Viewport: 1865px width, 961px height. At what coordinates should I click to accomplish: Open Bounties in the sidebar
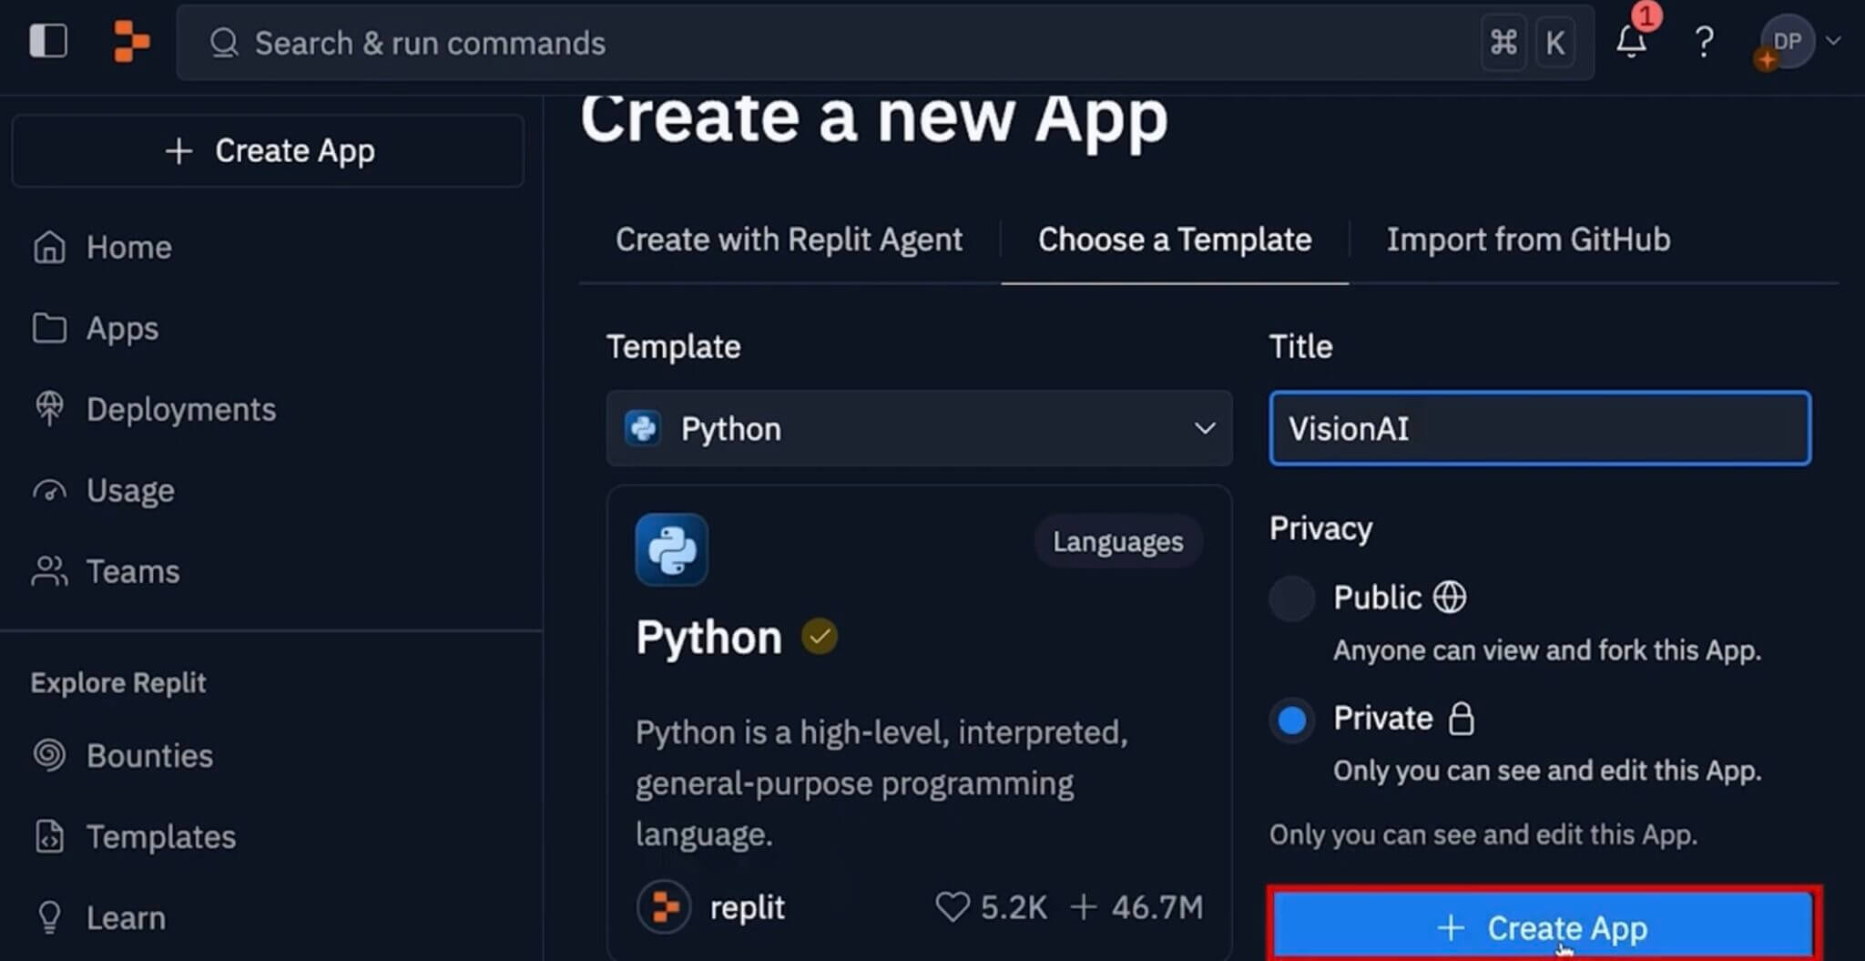[x=149, y=755]
